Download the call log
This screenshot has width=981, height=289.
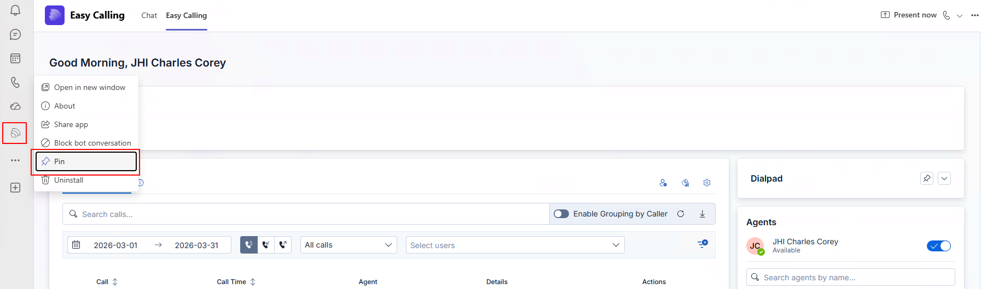tap(703, 214)
